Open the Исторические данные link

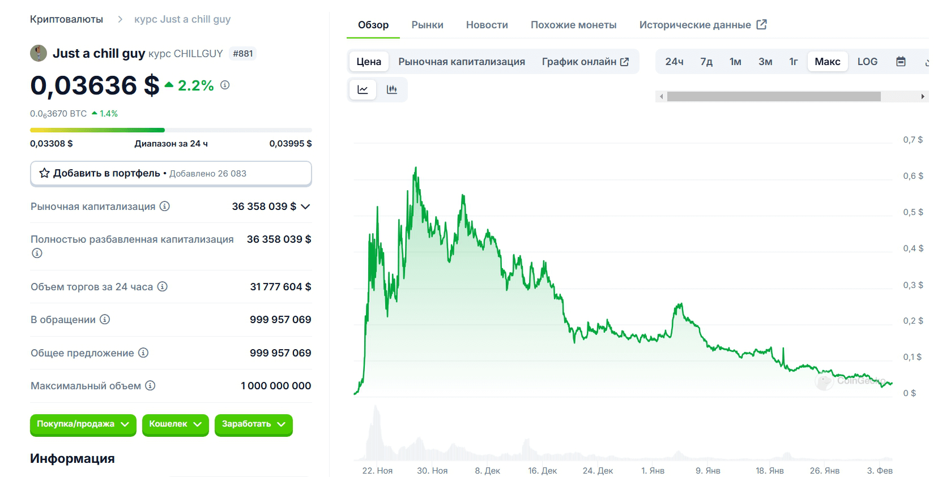click(703, 25)
